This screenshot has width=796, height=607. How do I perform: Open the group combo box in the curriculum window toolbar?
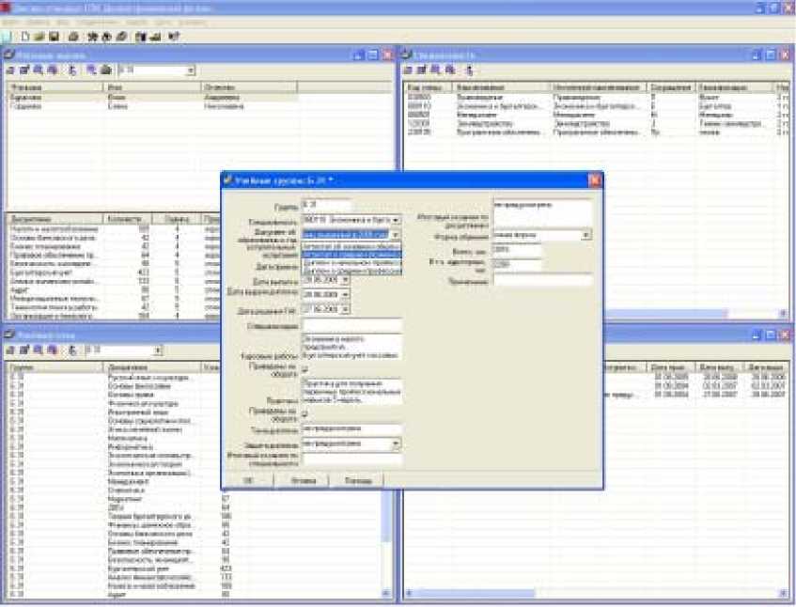pyautogui.click(x=158, y=350)
